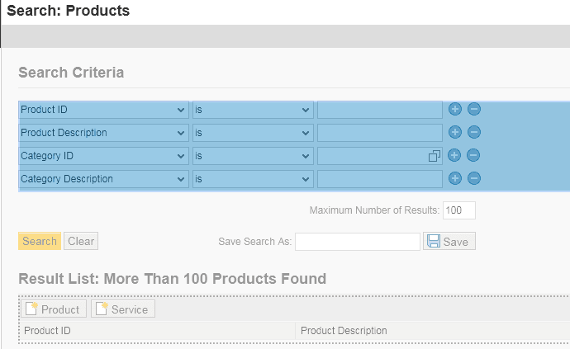Create a new Product
This screenshot has width=570, height=349.
(54, 309)
